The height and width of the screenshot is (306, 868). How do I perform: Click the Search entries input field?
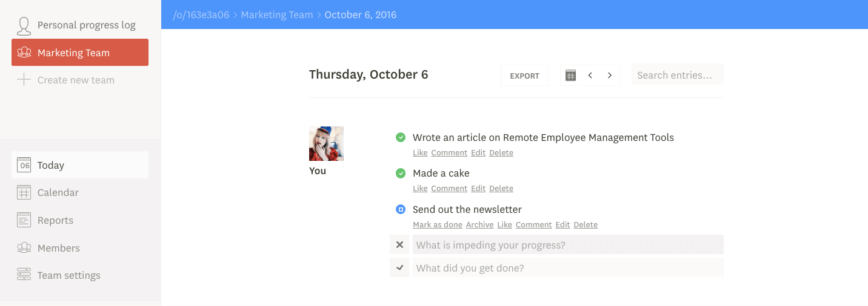pos(678,75)
